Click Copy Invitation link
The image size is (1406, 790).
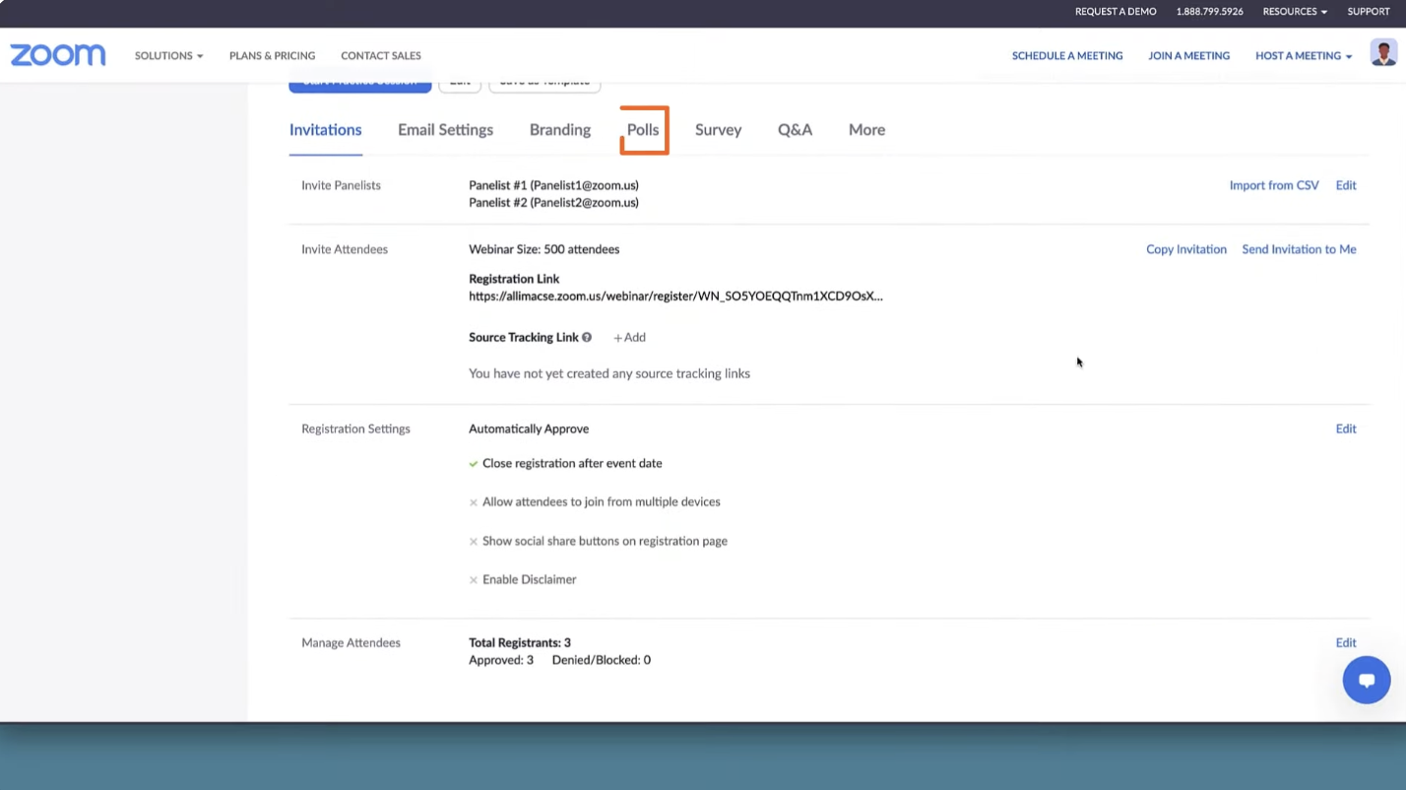click(1185, 249)
